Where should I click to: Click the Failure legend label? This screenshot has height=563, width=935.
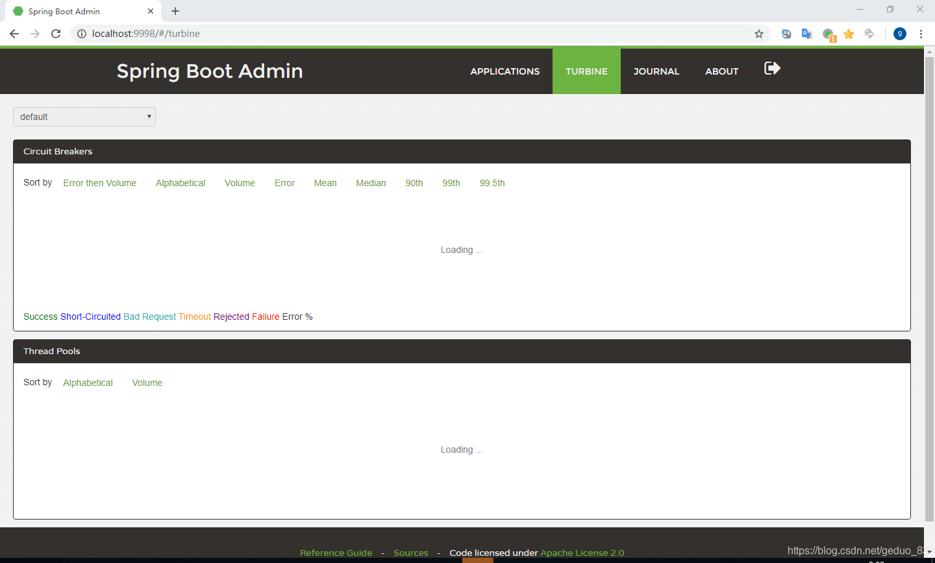point(266,317)
